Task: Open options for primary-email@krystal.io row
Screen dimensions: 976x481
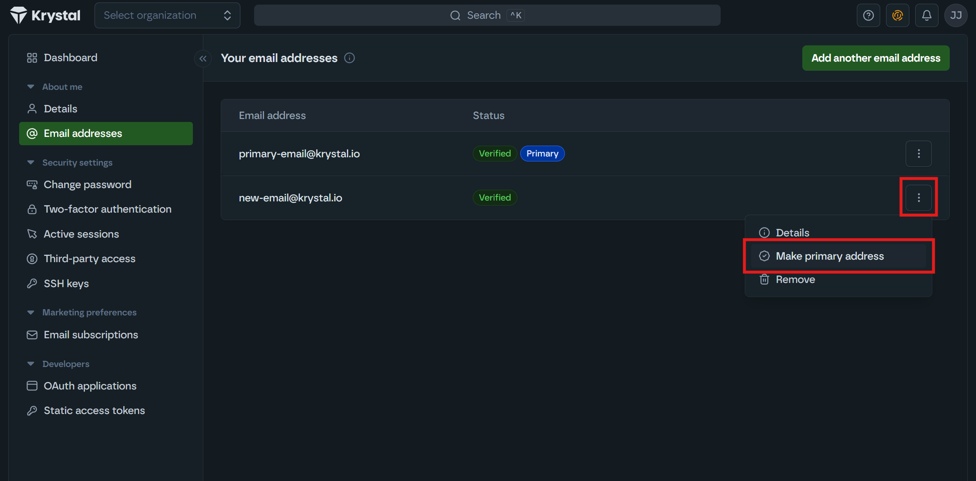Action: point(919,154)
